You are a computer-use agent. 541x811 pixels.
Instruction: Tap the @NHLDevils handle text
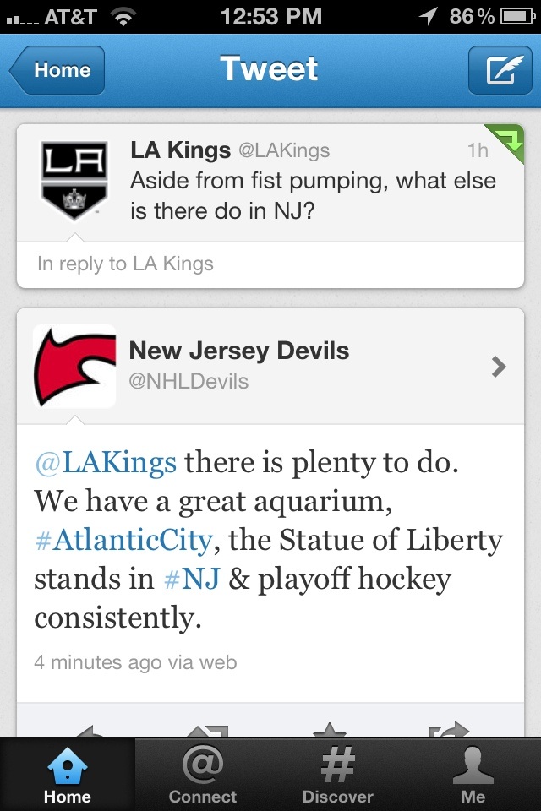tap(189, 381)
